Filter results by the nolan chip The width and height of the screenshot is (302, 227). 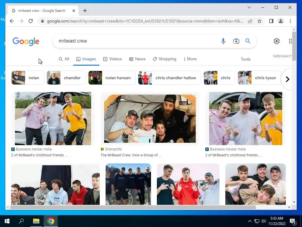28,78
